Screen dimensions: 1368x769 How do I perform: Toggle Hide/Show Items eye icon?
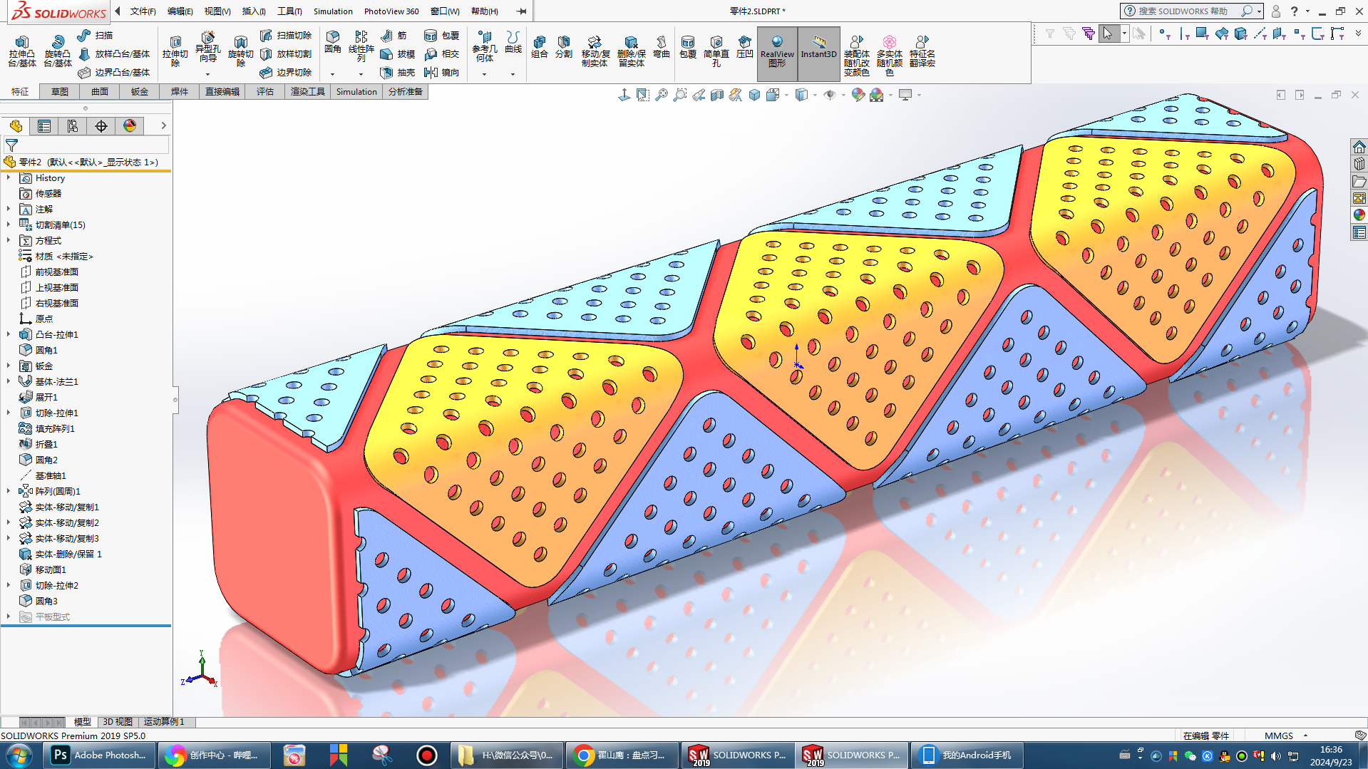click(x=829, y=95)
